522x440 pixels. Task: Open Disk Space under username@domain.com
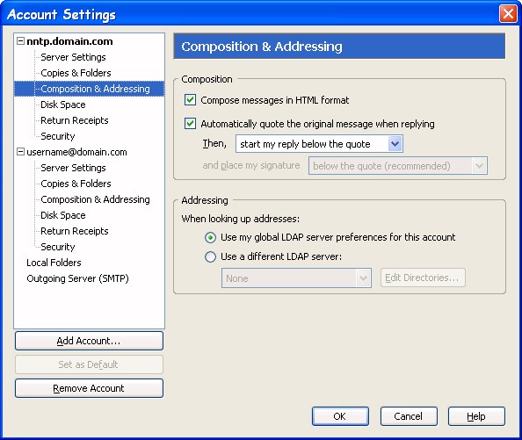tap(63, 215)
